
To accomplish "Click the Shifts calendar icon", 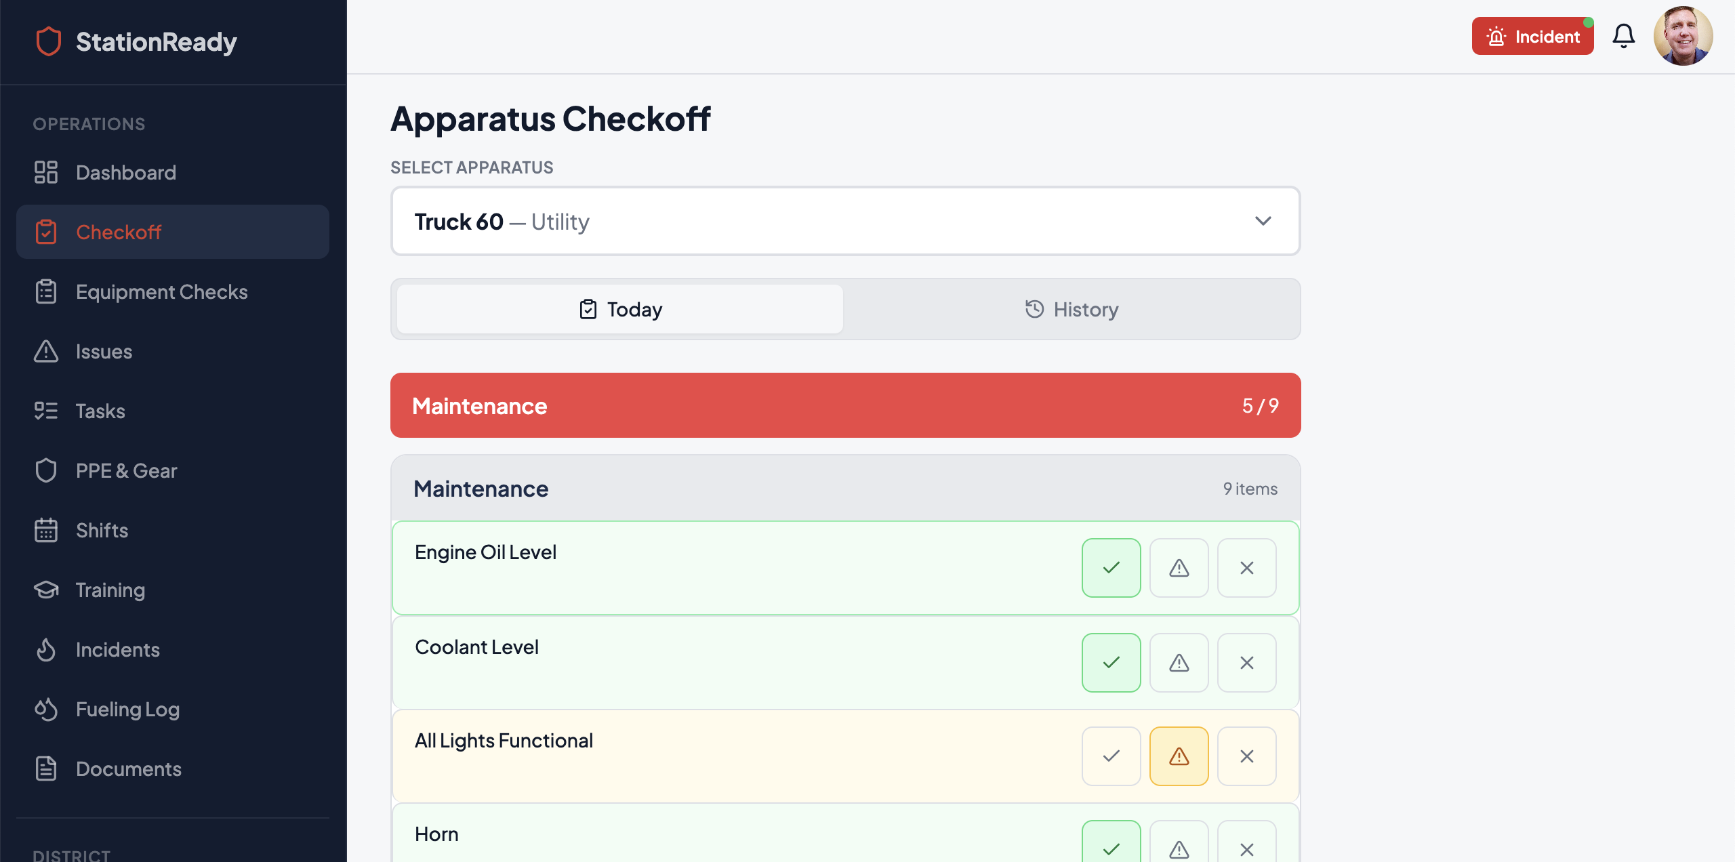I will coord(46,530).
